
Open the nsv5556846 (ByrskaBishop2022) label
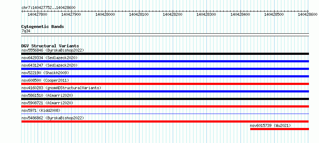pos(53,50)
